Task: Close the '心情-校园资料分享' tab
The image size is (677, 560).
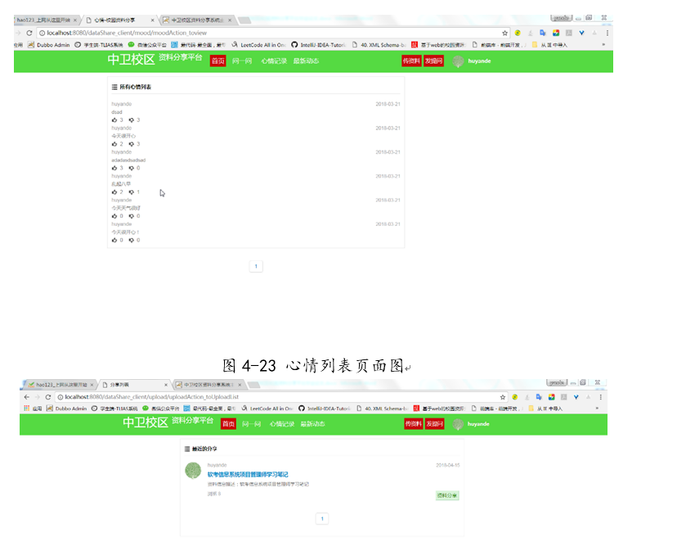Action: (152, 20)
